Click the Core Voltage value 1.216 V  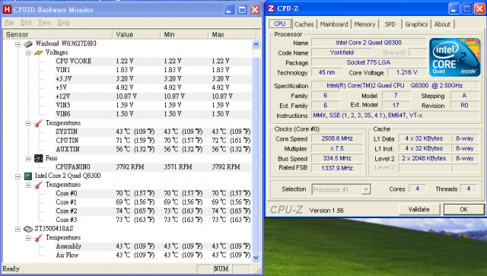click(x=406, y=72)
